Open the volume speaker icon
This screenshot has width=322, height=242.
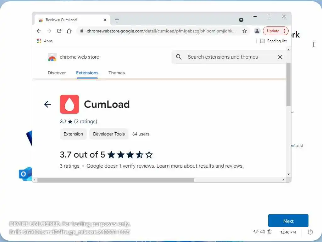tap(263, 232)
